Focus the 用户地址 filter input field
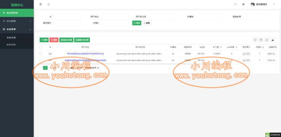Viewport: 281px width, 137px height. click(115, 17)
